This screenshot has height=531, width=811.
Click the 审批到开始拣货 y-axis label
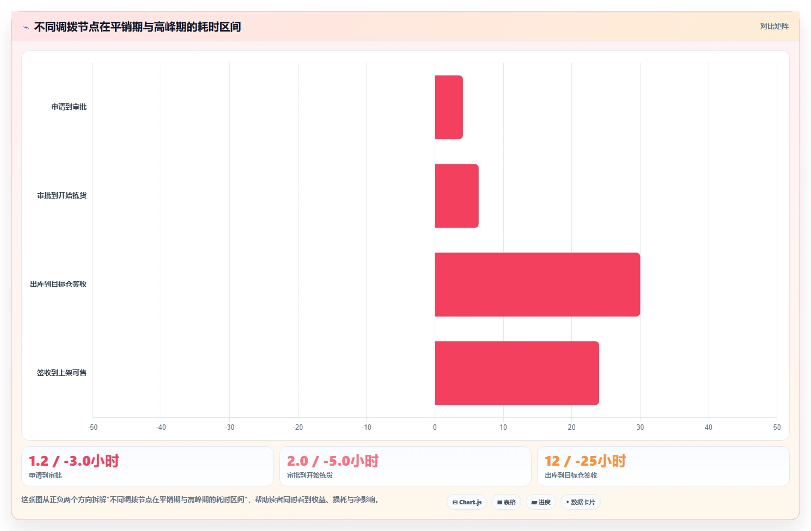click(62, 196)
